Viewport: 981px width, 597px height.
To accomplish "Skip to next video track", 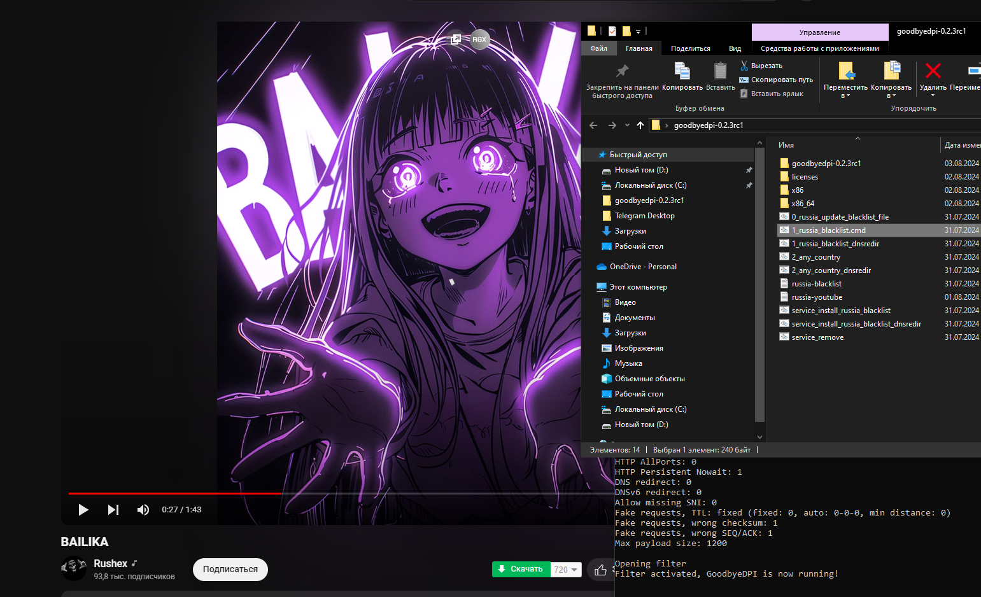I will [x=113, y=510].
